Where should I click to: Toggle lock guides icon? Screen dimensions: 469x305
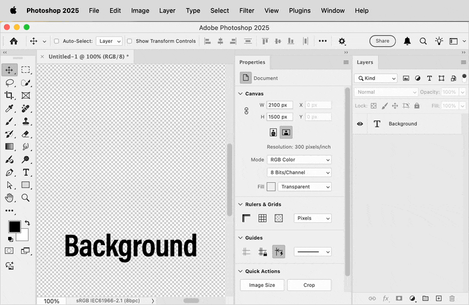pos(262,252)
